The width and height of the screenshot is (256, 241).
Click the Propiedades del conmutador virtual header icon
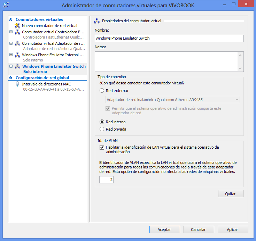[97, 21]
